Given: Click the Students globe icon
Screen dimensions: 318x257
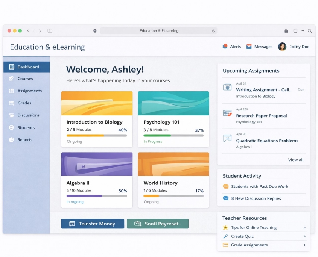Looking at the screenshot, I should (x=11, y=128).
